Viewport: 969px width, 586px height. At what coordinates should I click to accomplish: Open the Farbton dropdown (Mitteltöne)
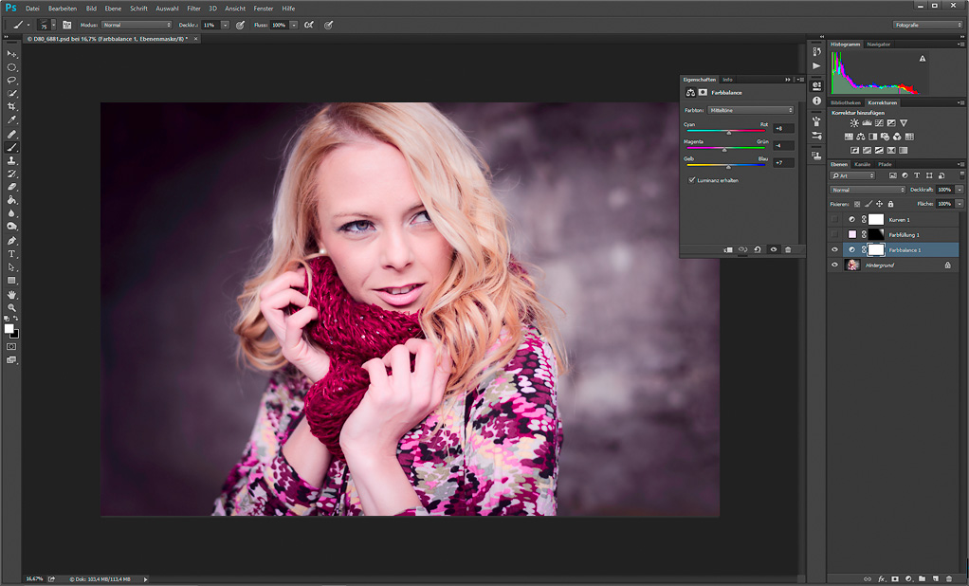point(750,110)
